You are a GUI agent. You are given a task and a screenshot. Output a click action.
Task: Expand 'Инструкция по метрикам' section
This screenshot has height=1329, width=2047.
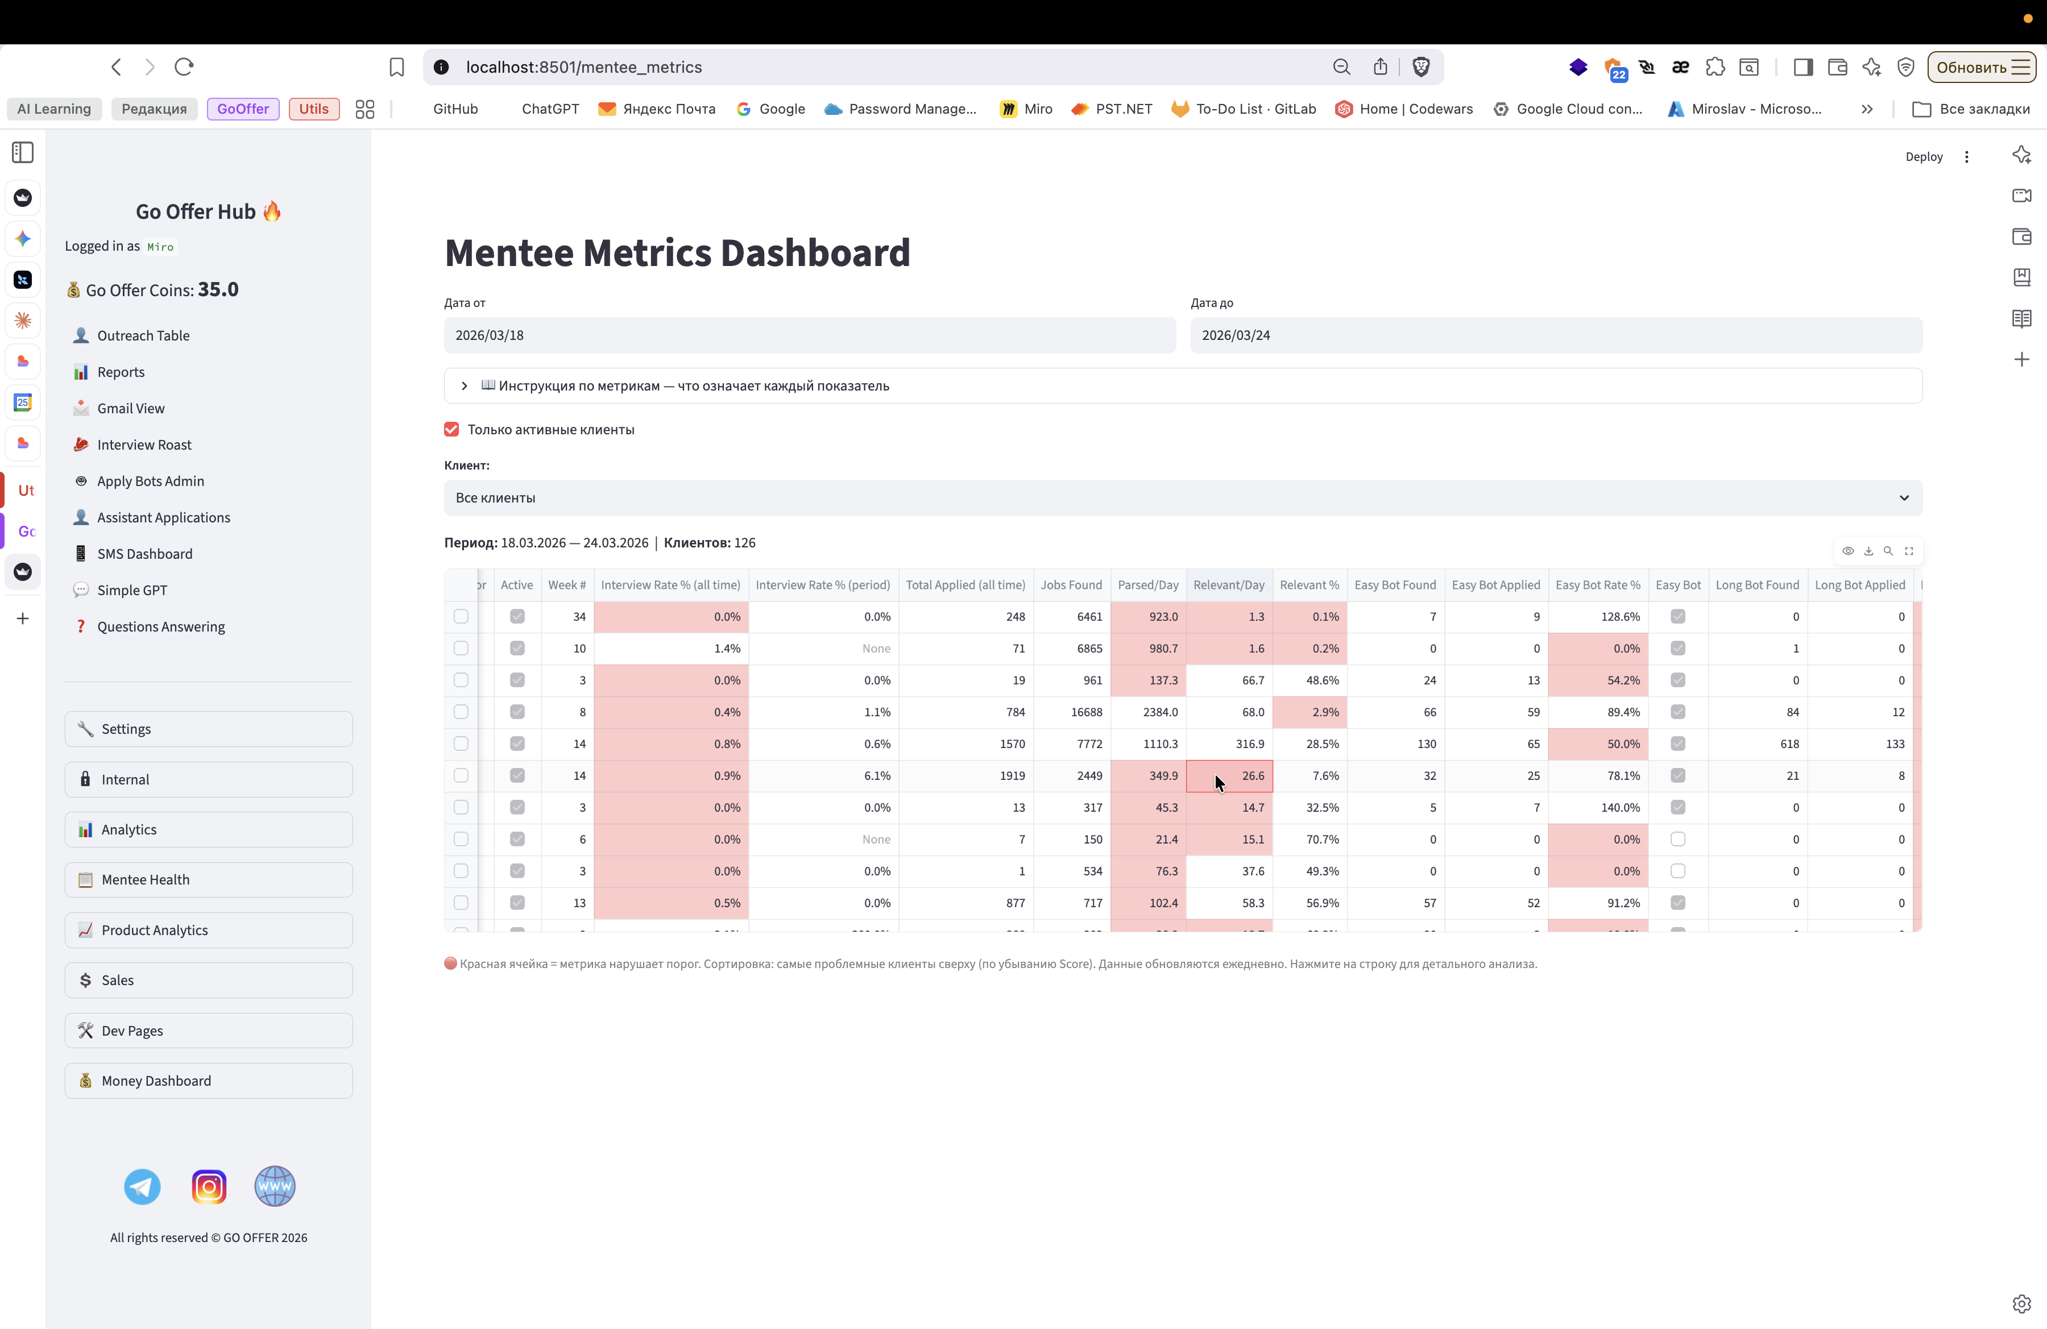tap(465, 386)
